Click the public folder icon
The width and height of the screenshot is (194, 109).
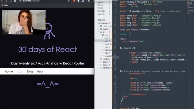(101, 29)
